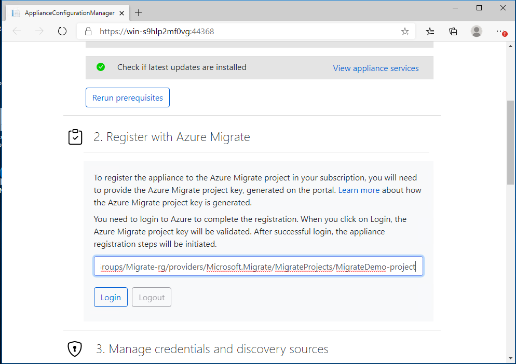Open the Learn more link about project keys
The width and height of the screenshot is (516, 364).
tap(359, 190)
